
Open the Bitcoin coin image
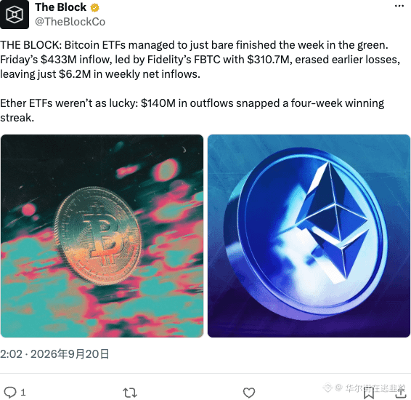pyautogui.click(x=102, y=236)
